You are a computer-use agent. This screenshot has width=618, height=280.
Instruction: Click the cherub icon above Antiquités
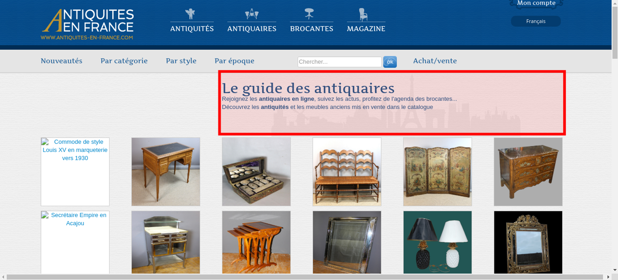190,14
